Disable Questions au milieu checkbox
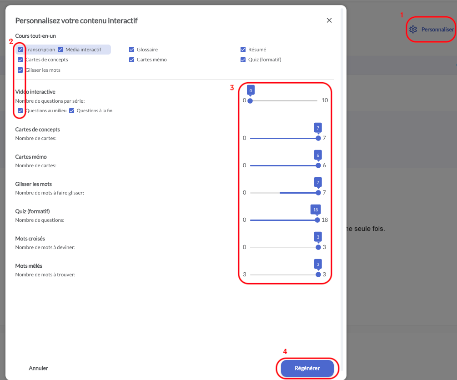This screenshot has height=380, width=457. 20,110
